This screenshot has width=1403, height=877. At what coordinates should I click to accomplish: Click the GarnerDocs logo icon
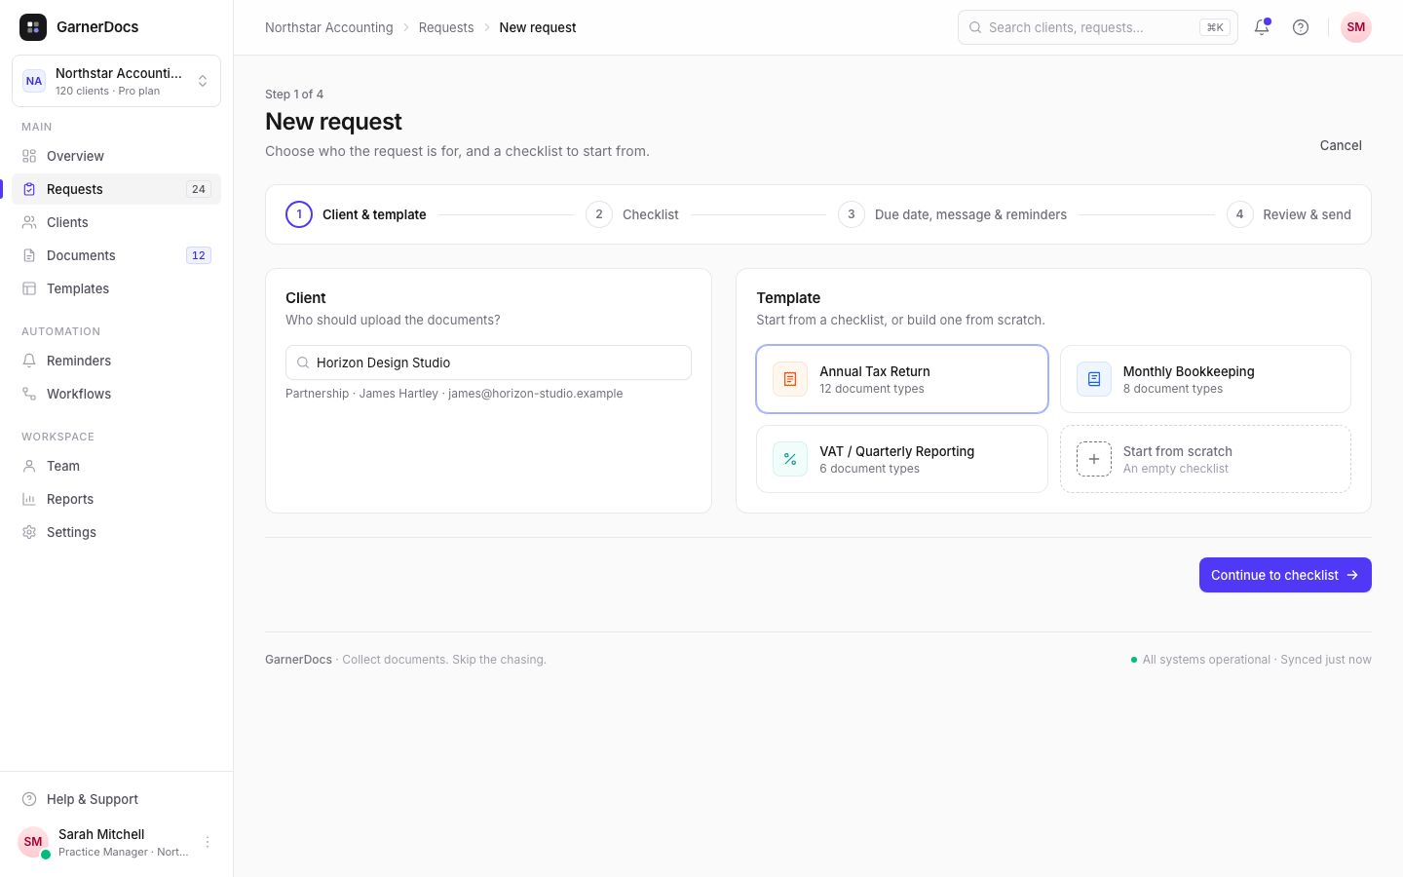[x=33, y=27]
